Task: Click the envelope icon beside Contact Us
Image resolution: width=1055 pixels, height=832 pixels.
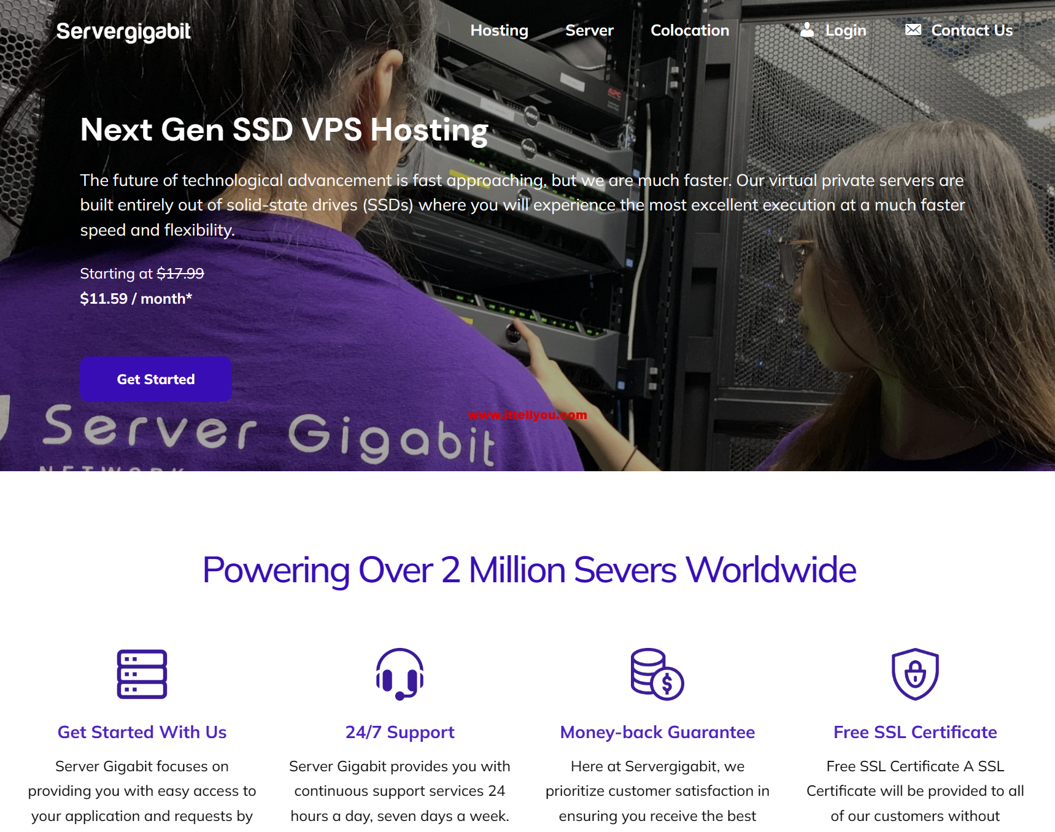Action: click(x=913, y=29)
